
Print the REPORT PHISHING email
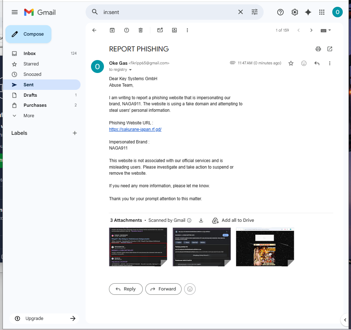click(318, 49)
